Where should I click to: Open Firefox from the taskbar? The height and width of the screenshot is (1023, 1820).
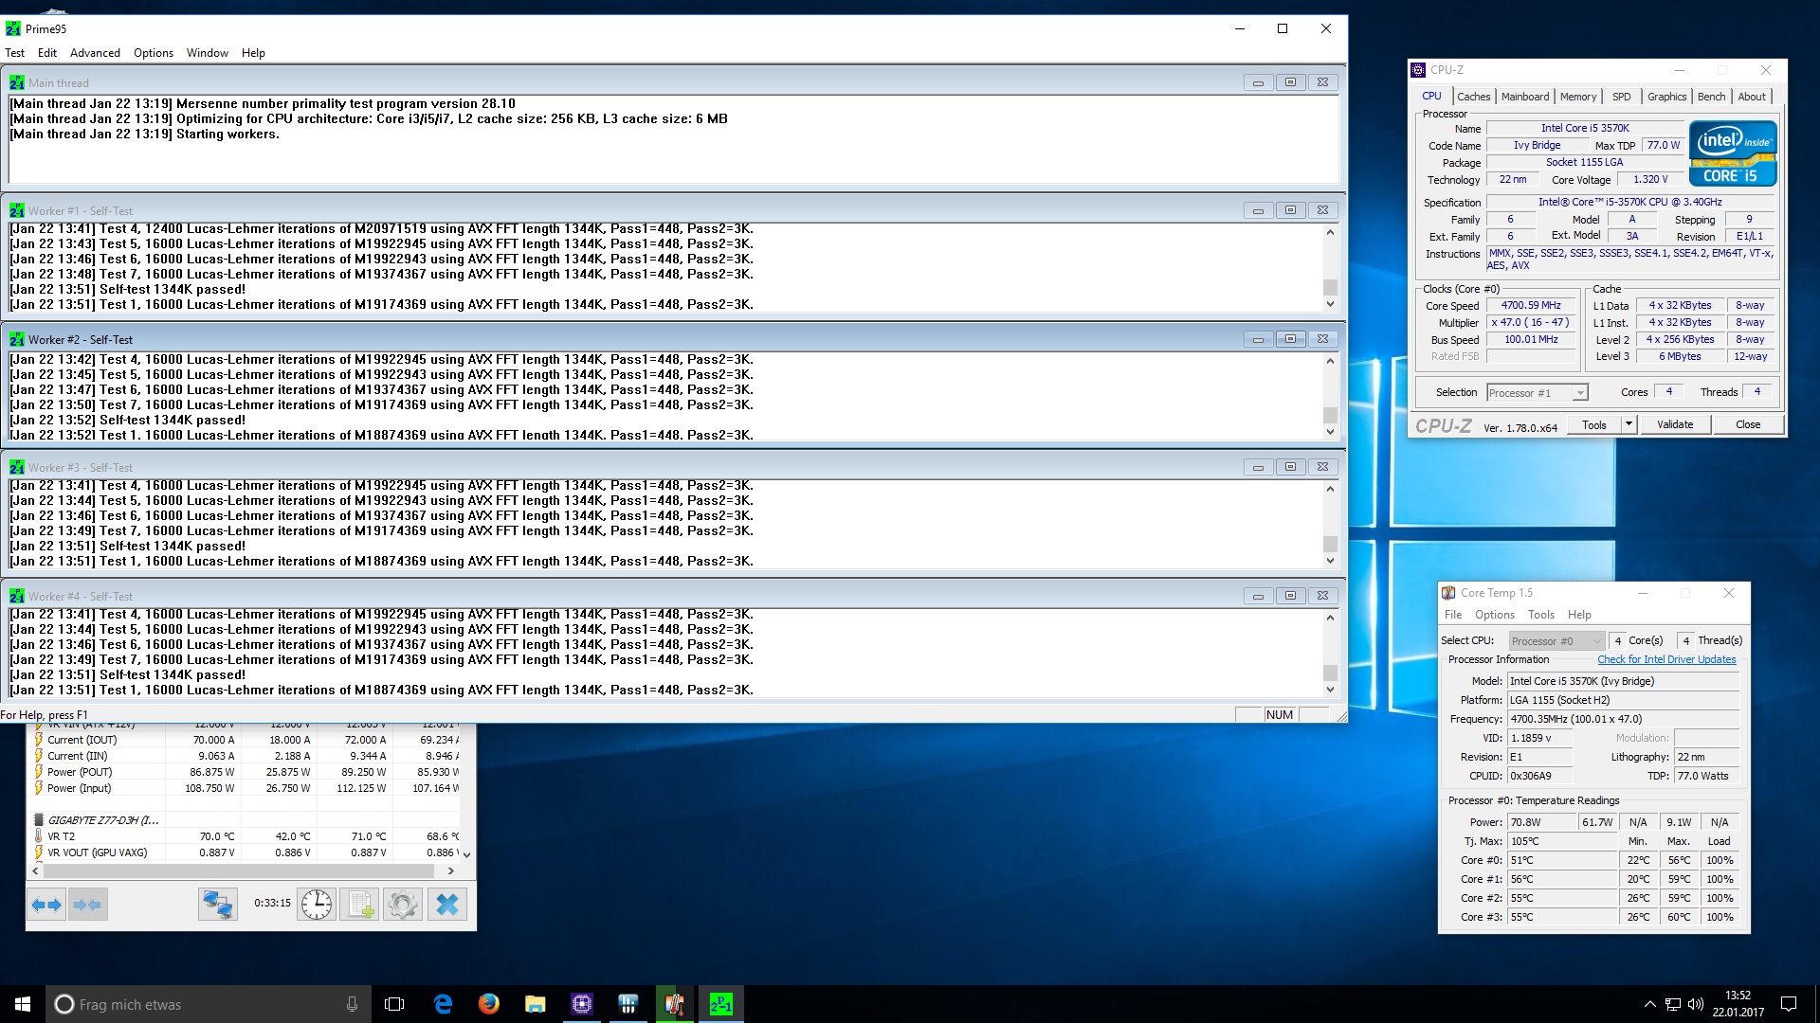(x=488, y=1004)
